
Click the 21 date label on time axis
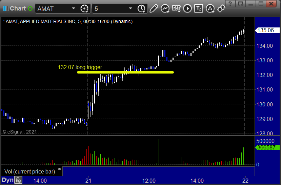[88, 181]
